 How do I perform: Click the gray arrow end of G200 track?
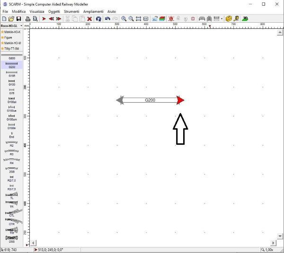pyautogui.click(x=120, y=100)
